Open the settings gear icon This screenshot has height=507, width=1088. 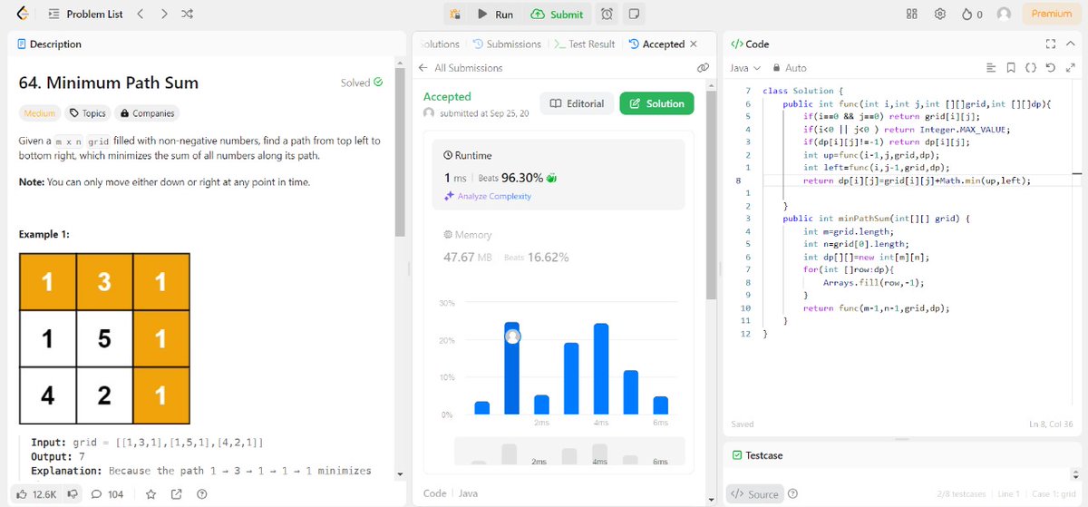coord(940,15)
